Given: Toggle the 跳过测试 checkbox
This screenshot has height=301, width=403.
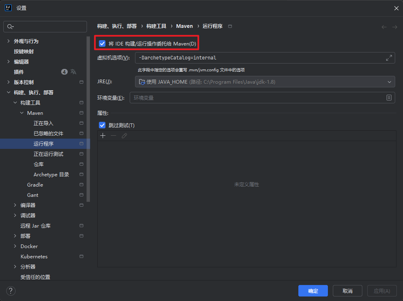Looking at the screenshot, I should (102, 125).
